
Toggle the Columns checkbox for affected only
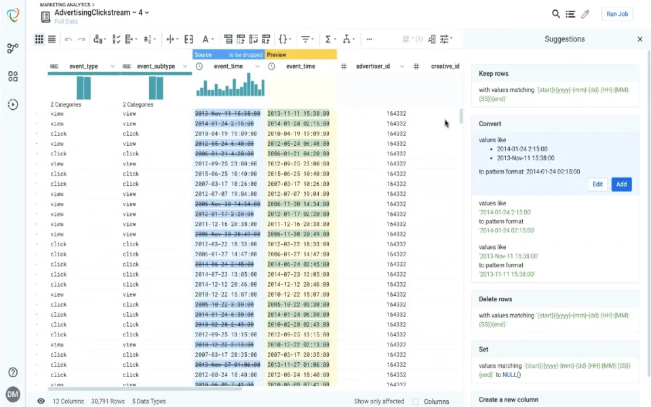415,401
